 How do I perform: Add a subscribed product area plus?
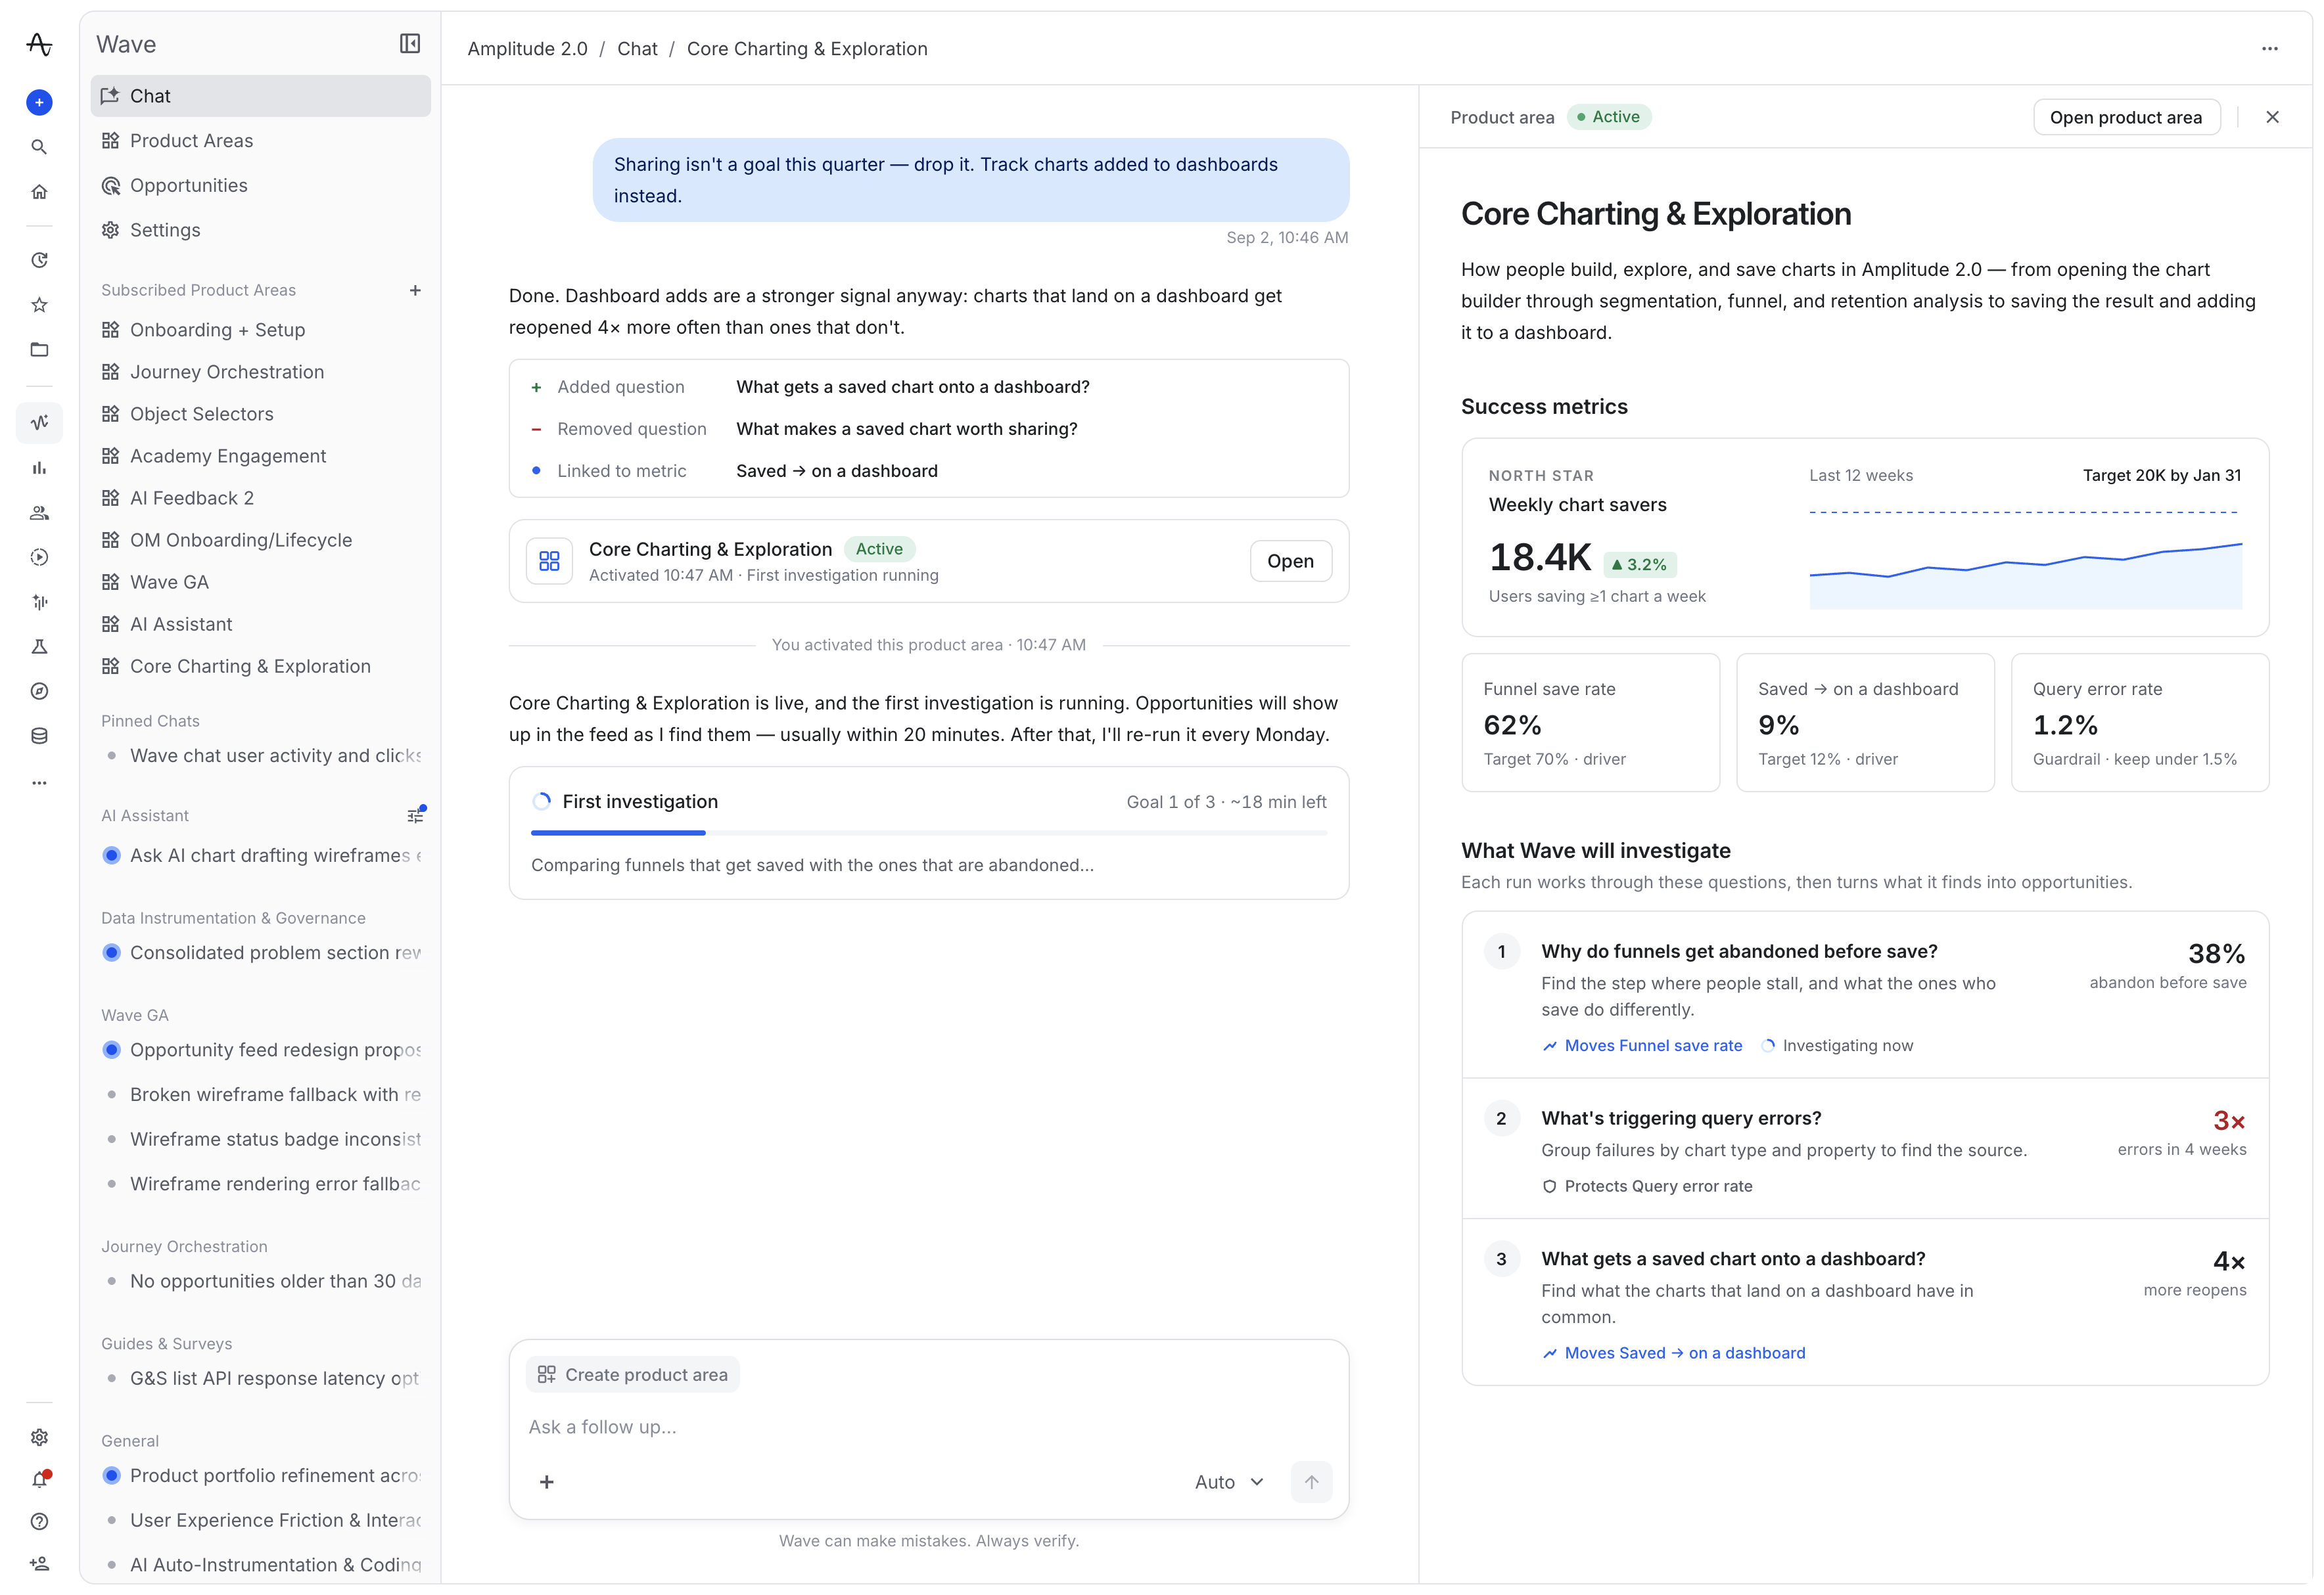[415, 290]
